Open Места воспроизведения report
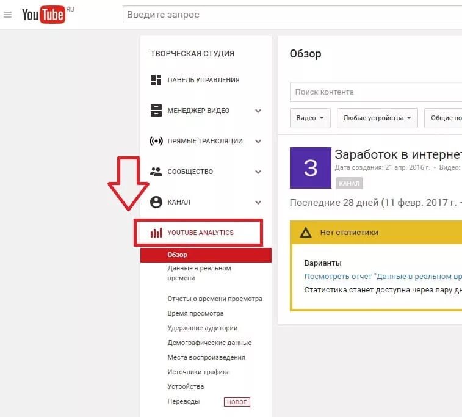Screen dimensions: 462x417 pyautogui.click(x=206, y=357)
